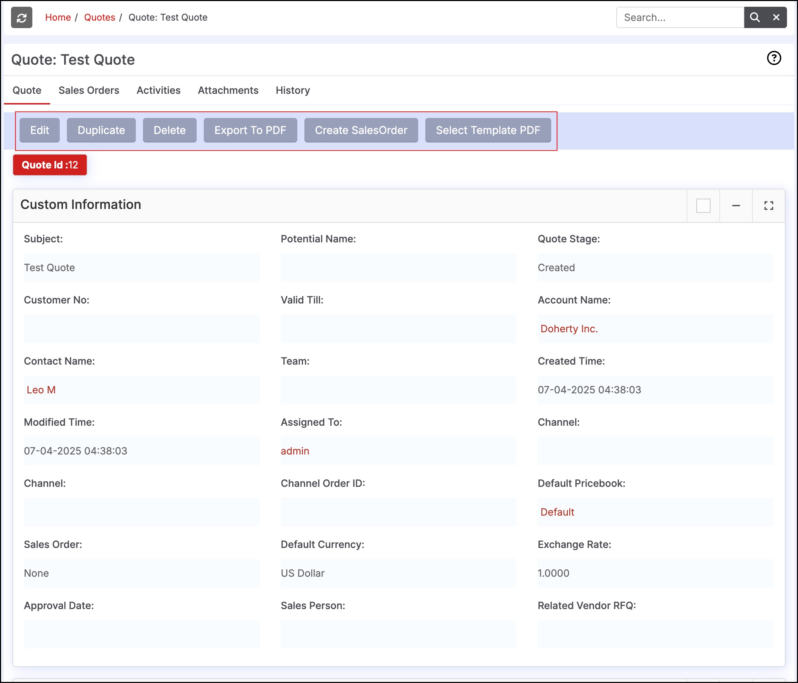This screenshot has width=798, height=683.
Task: Click the refresh icon button
Action: [x=22, y=17]
